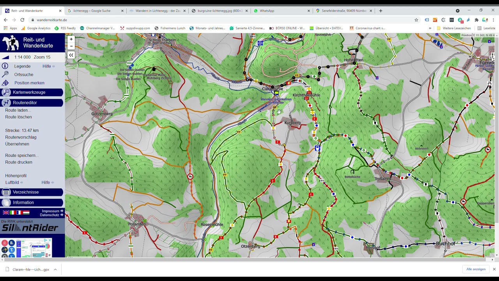Switch language via the French flag
The width and height of the screenshot is (499, 281).
(x=19, y=213)
